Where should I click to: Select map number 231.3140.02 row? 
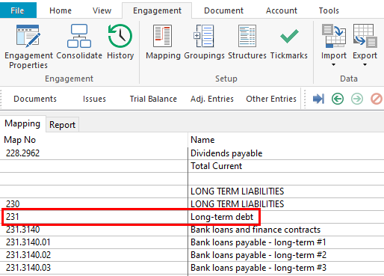[x=192, y=255]
